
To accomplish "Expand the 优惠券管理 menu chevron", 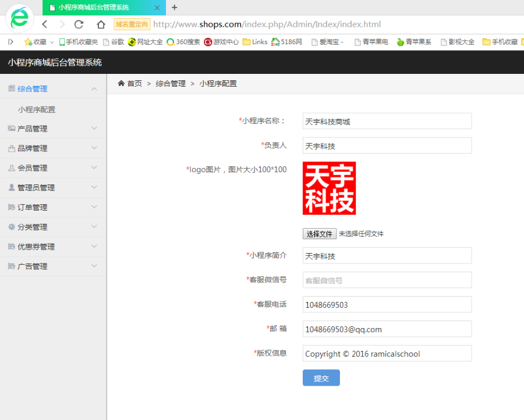I will point(94,247).
